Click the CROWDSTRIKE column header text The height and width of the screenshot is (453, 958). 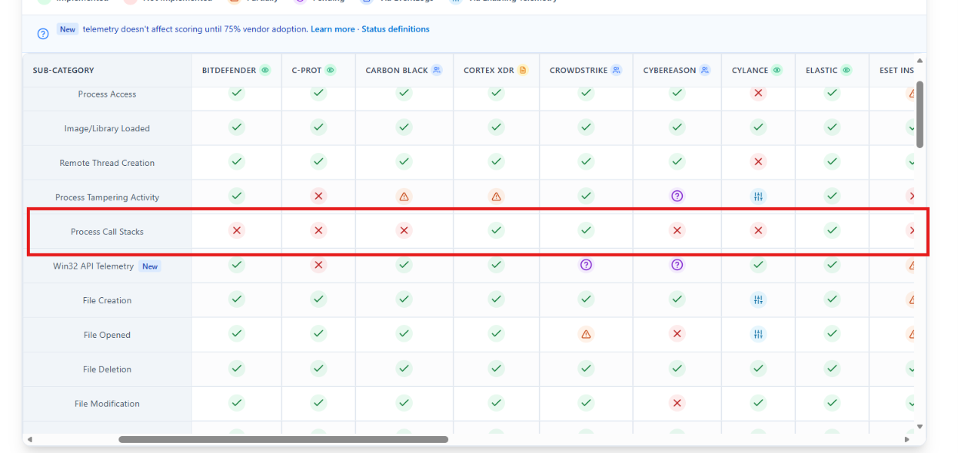(x=578, y=71)
